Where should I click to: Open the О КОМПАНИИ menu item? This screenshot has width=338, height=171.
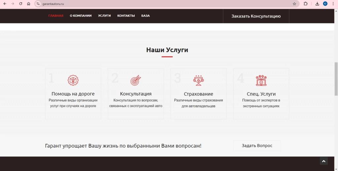(81, 16)
